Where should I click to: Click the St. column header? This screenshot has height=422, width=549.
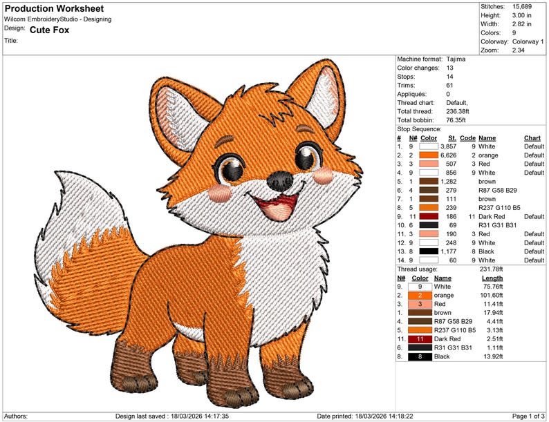click(452, 138)
